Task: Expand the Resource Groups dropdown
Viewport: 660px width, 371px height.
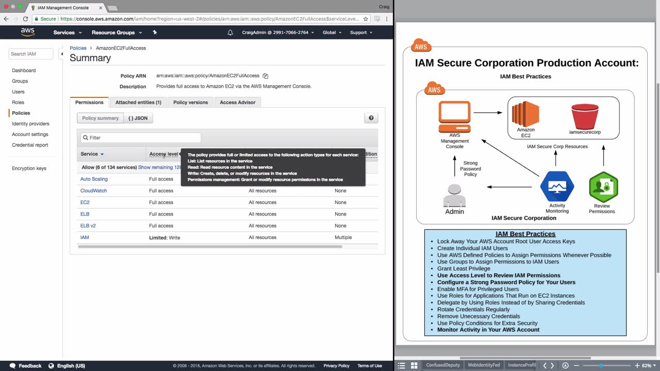Action: pos(117,32)
